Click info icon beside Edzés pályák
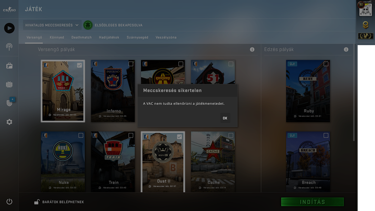Viewport: 375px width, 211px height. point(346,49)
